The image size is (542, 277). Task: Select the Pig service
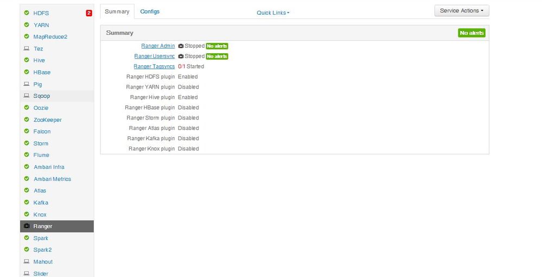[37, 84]
